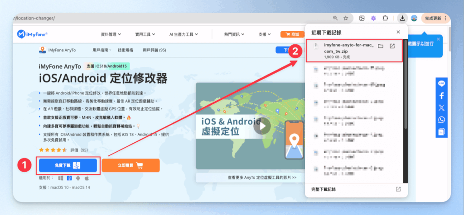Open 完整下載記錄 link
464x215 pixels.
coord(324,189)
